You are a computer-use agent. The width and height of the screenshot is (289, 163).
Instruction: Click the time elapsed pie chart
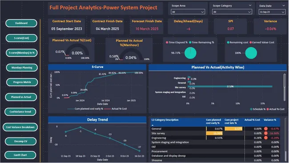tap(190, 53)
